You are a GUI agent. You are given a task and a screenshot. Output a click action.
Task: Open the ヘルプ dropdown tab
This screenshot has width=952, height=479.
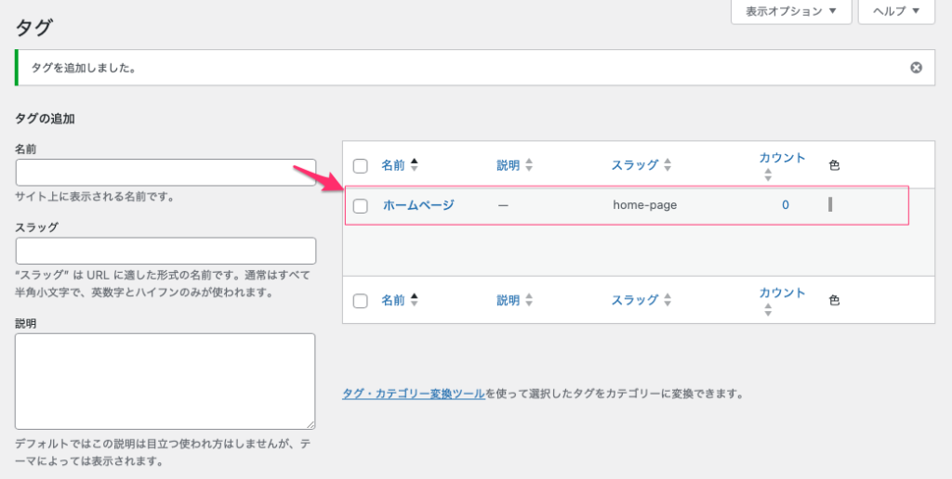(896, 11)
